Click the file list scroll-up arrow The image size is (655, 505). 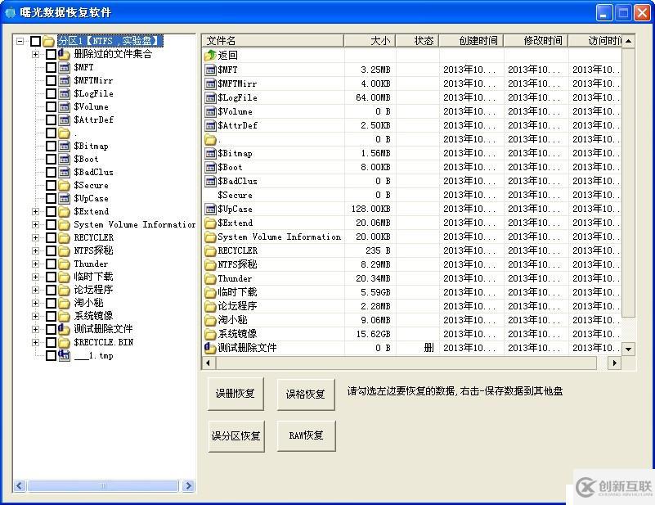click(629, 41)
